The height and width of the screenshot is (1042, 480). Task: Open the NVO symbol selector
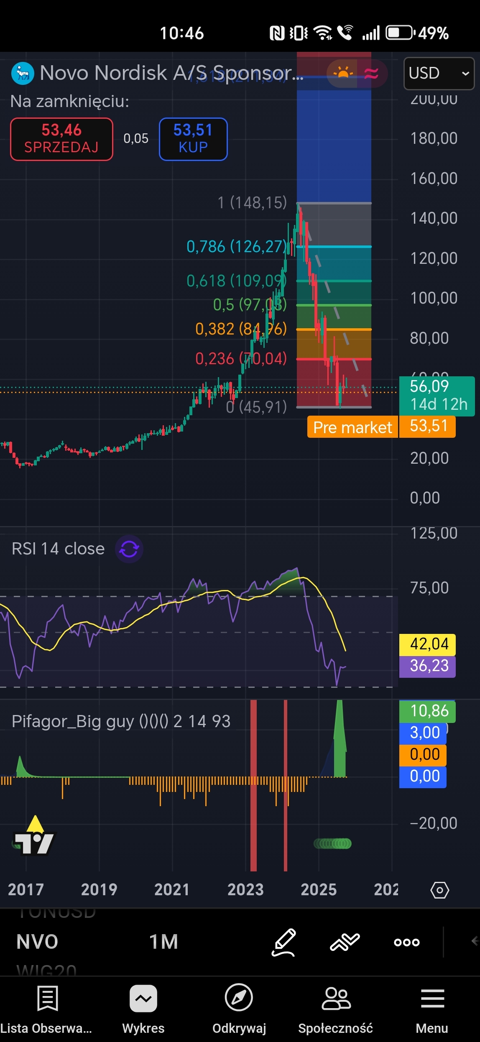(x=37, y=942)
